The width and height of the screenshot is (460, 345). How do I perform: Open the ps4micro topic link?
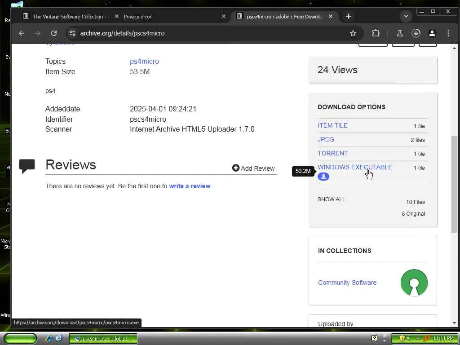(144, 61)
